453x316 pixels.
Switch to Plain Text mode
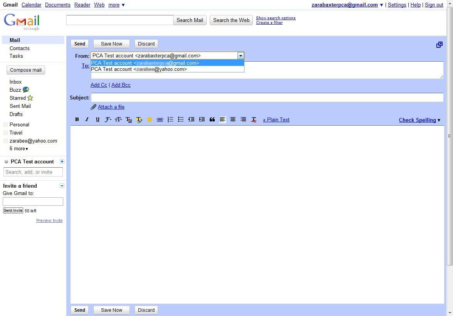276,119
